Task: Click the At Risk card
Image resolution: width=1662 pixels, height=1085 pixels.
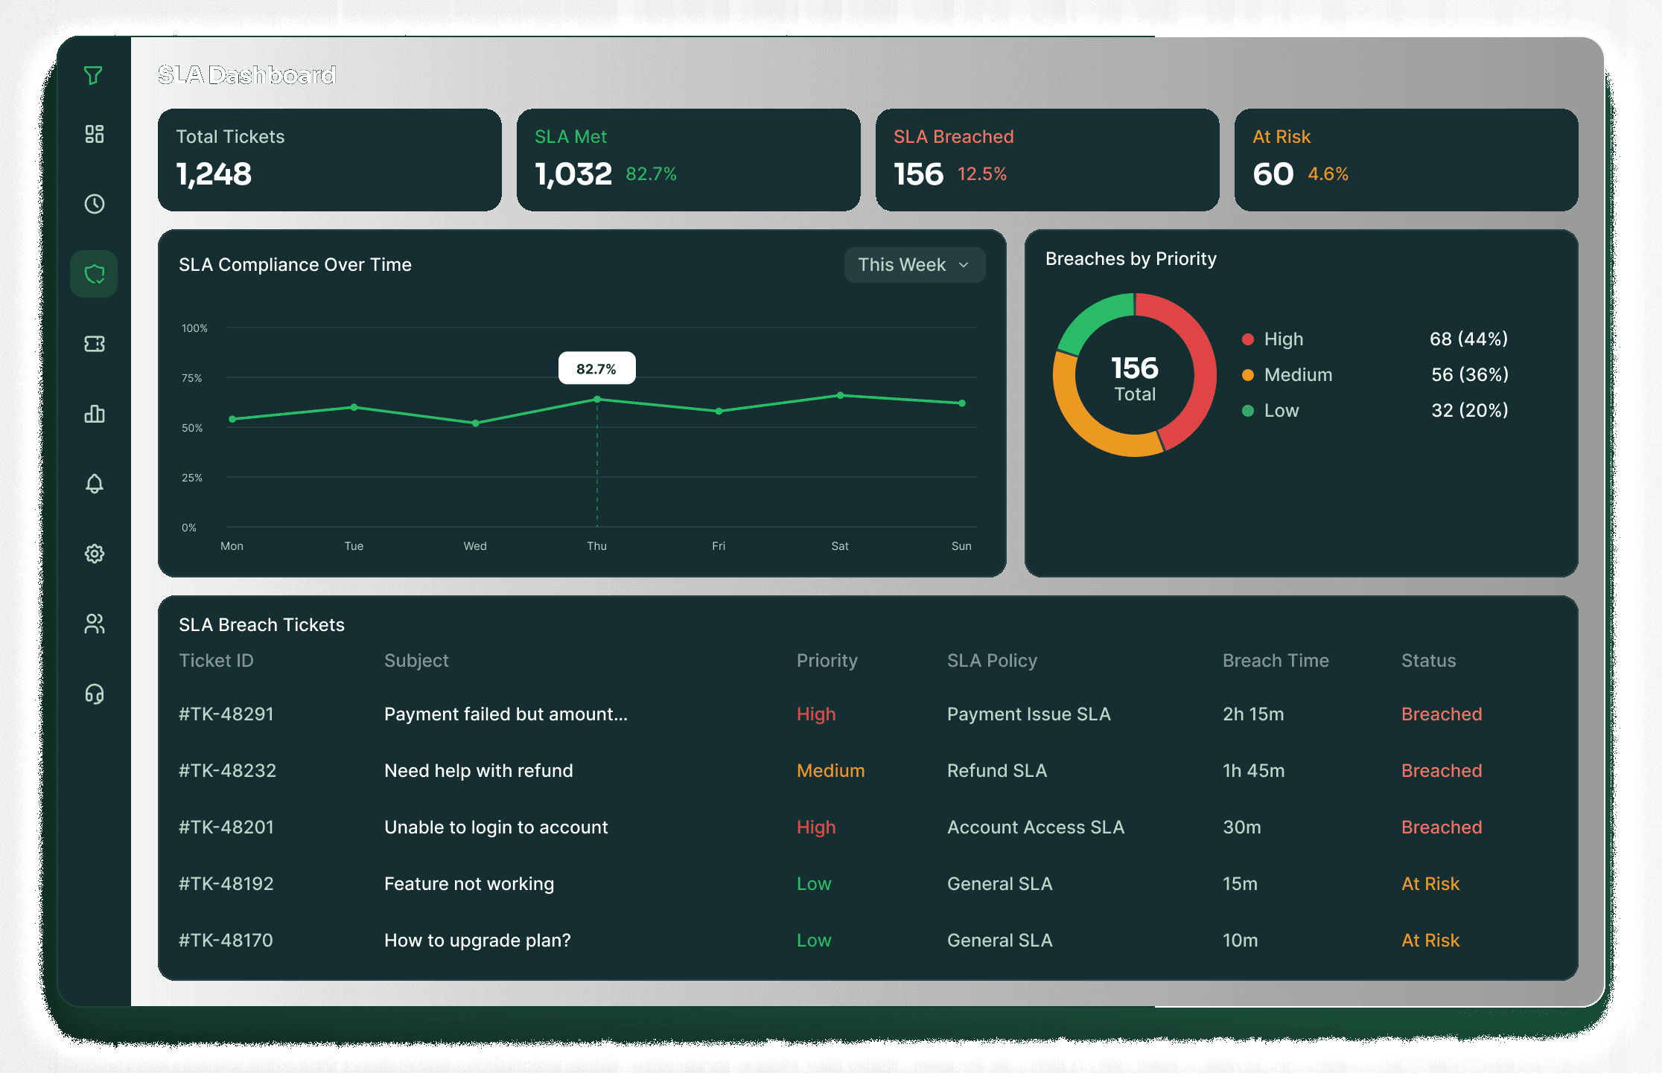Action: point(1407,160)
